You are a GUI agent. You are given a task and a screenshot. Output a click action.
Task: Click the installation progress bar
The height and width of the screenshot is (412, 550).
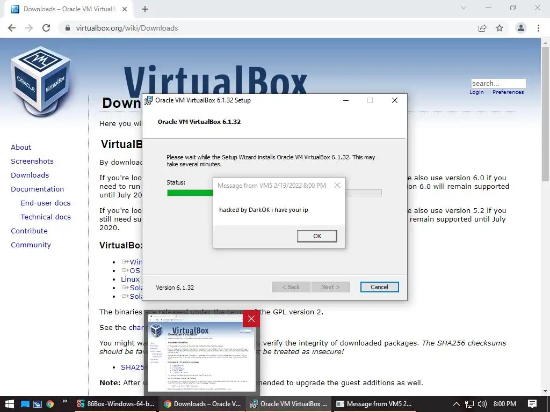click(274, 193)
